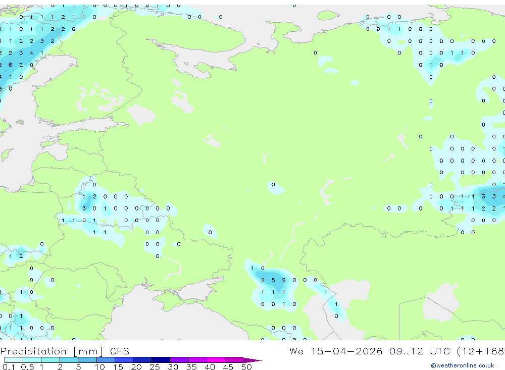This screenshot has height=370, width=505.
Task: Click the 5–10 mm light blue legend swatch
Action: [87, 360]
